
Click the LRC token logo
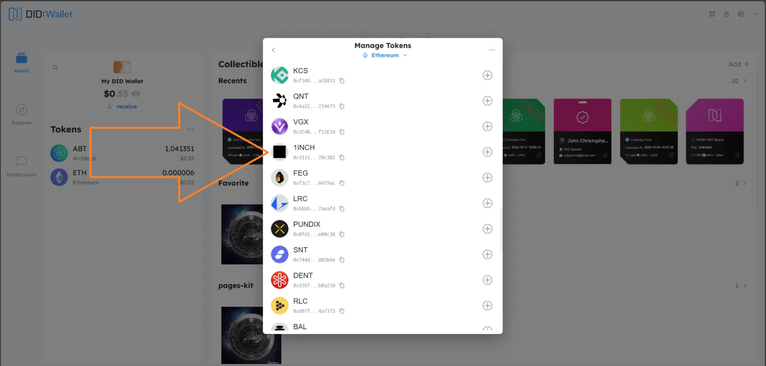pos(280,203)
